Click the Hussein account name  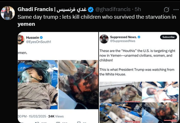click(32, 37)
